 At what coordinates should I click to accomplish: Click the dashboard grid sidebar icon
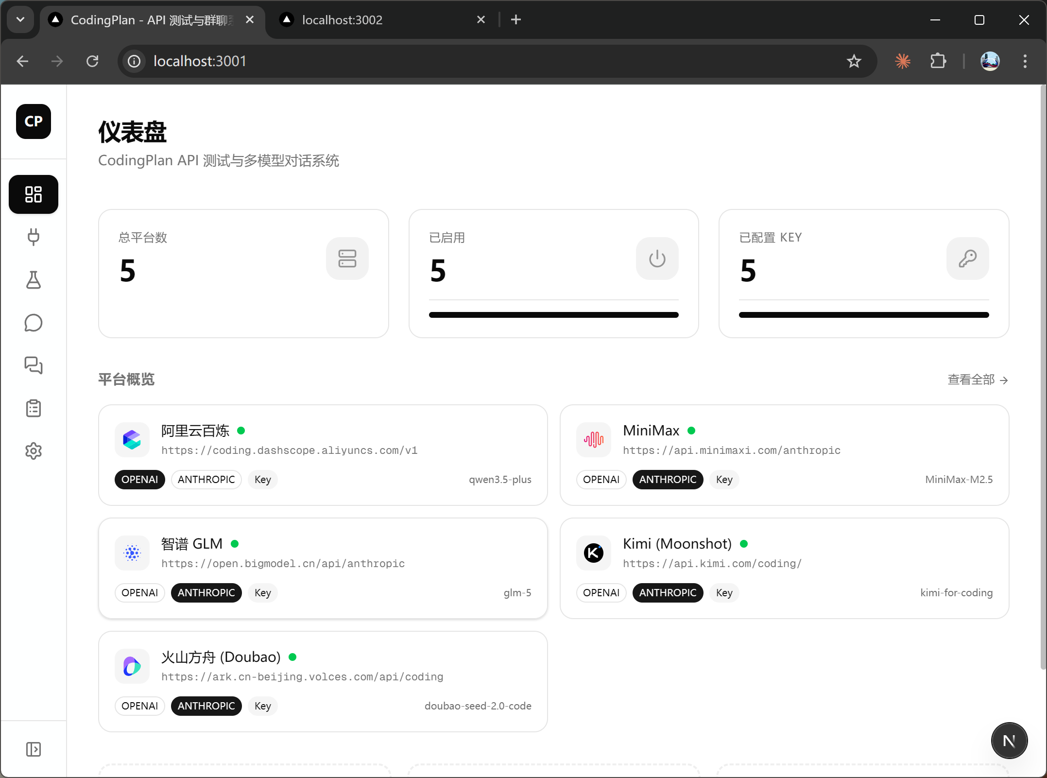[33, 194]
